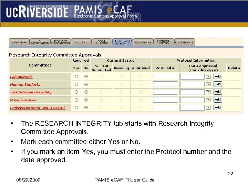Open the Budget tab
This screenshot has height=186, width=248.
[81, 42]
